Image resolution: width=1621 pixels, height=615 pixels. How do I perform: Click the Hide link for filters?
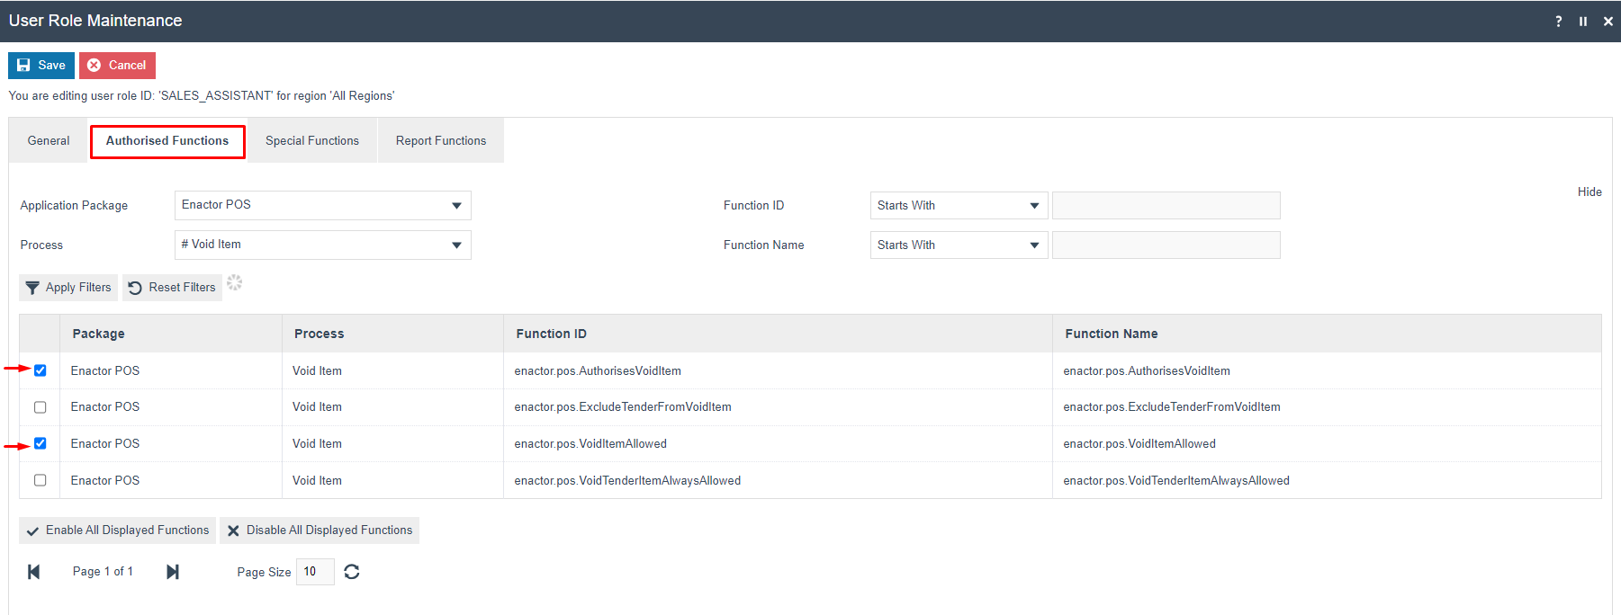(1589, 192)
